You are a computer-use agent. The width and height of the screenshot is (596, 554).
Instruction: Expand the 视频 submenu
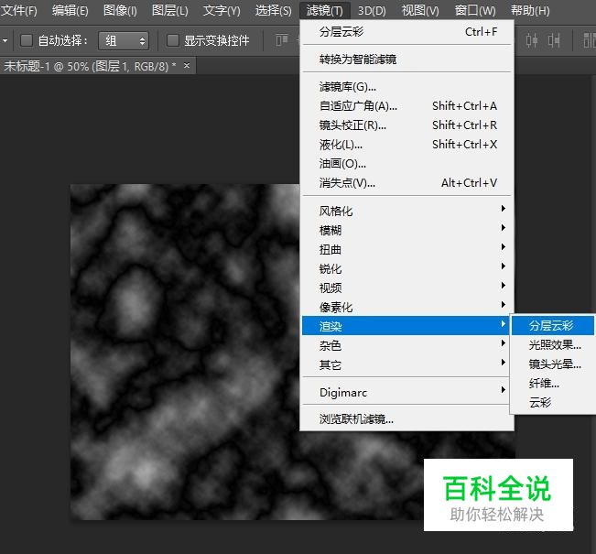[407, 288]
